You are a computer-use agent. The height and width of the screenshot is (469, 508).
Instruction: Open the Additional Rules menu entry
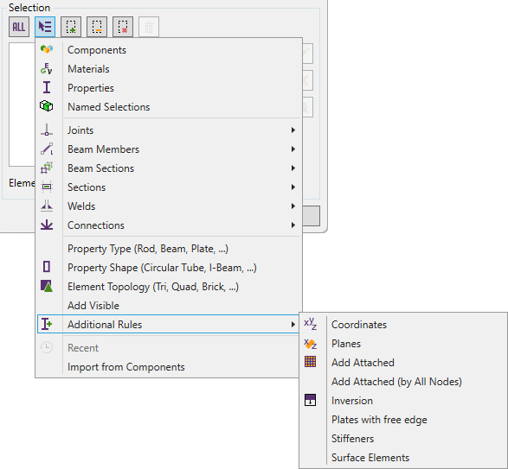click(x=168, y=324)
